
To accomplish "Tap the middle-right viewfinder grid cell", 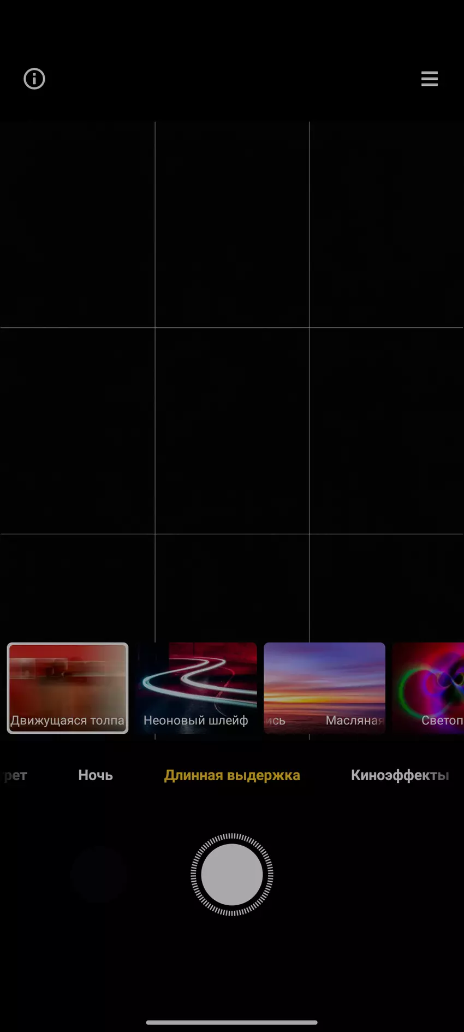I will [386, 431].
